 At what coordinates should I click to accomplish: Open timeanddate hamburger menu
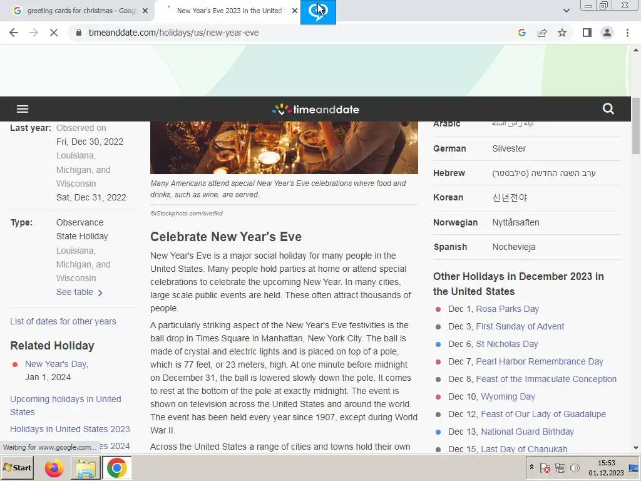23,109
